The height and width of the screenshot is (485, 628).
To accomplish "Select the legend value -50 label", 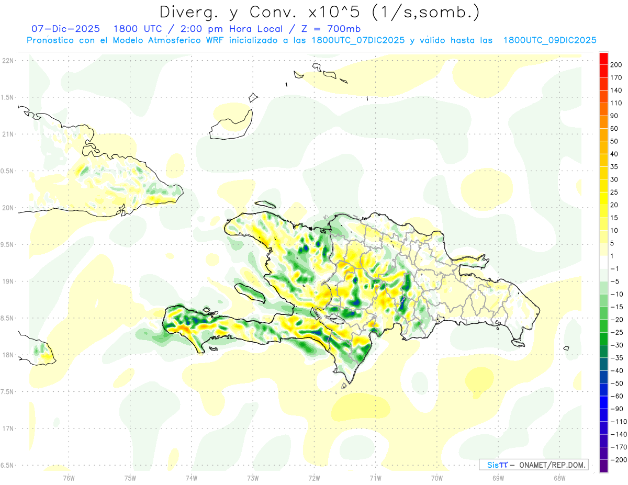I will (x=616, y=384).
